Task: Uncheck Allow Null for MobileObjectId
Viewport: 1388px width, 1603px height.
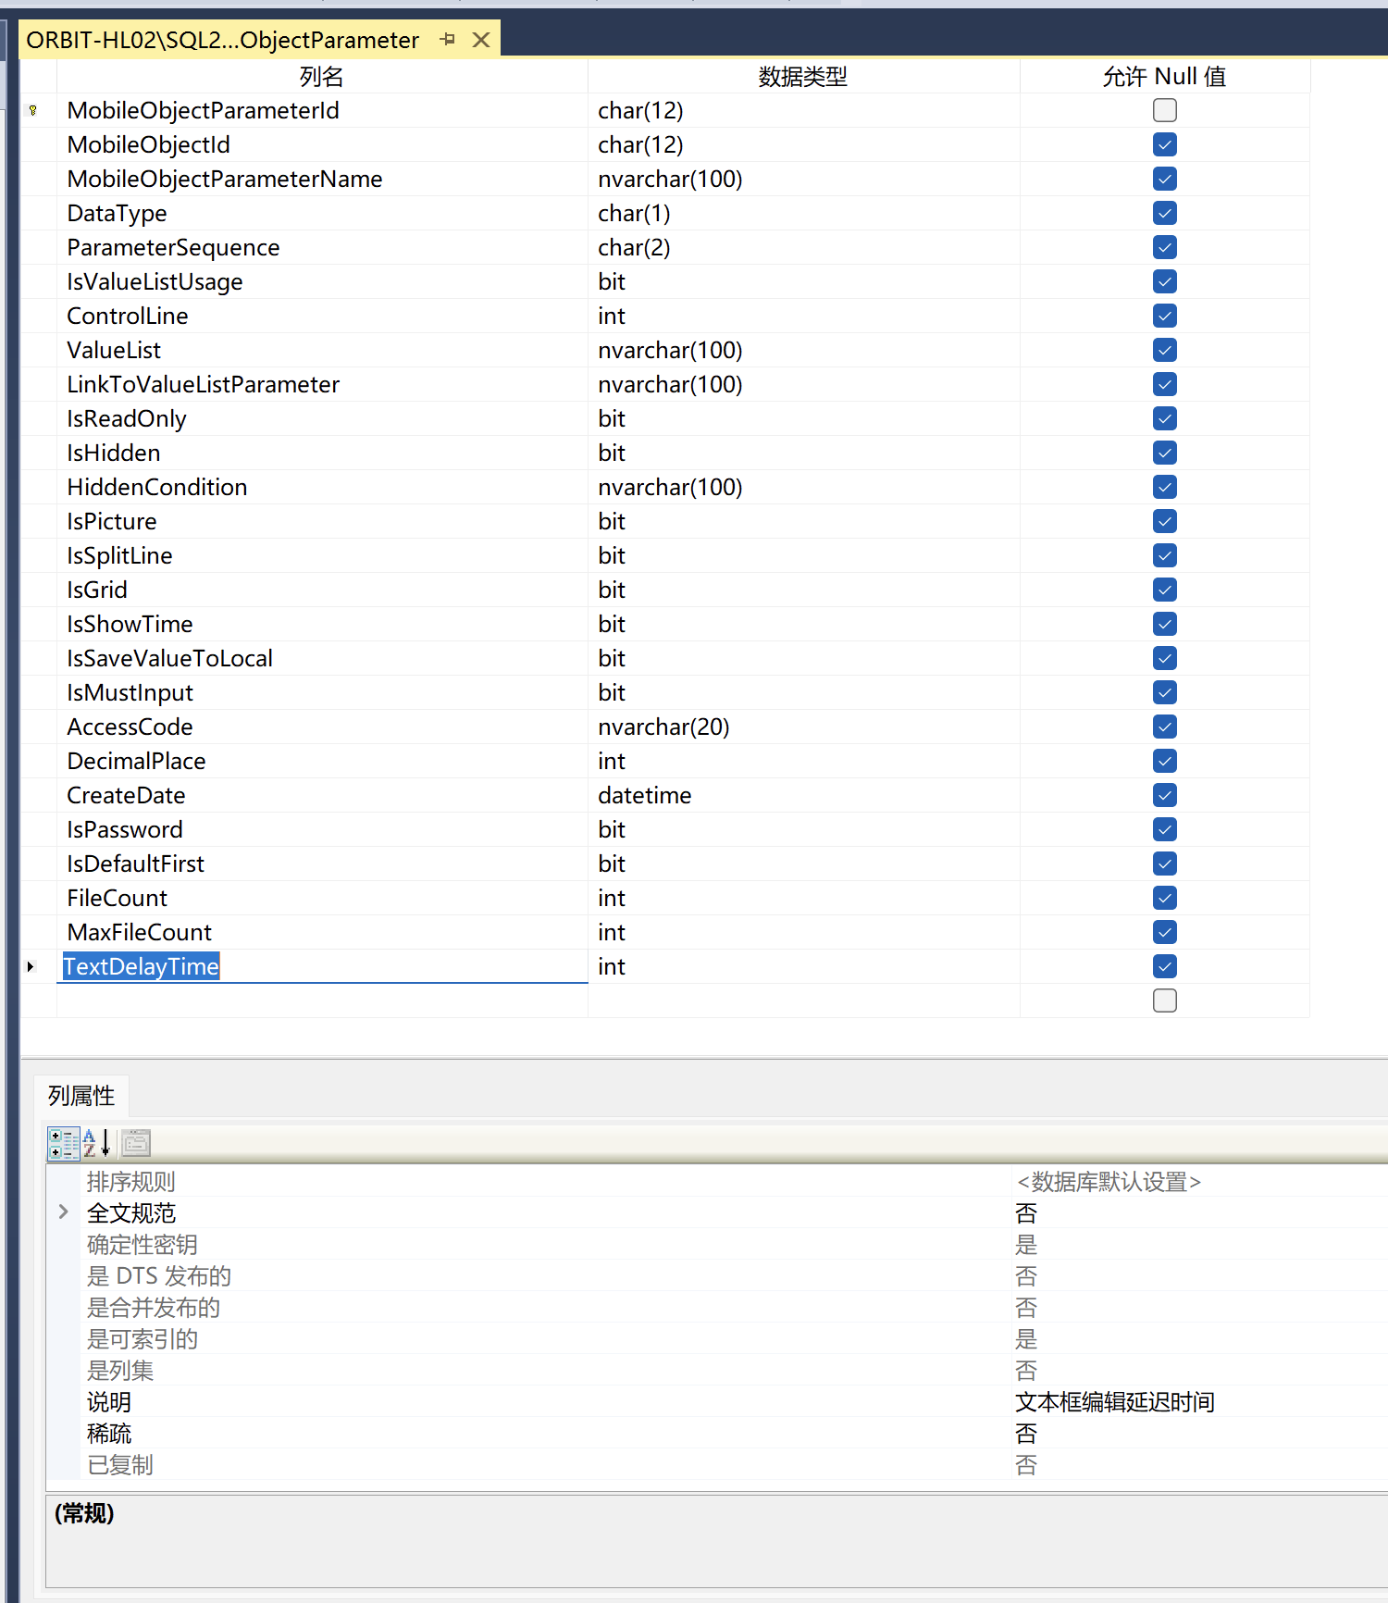Action: (1165, 144)
